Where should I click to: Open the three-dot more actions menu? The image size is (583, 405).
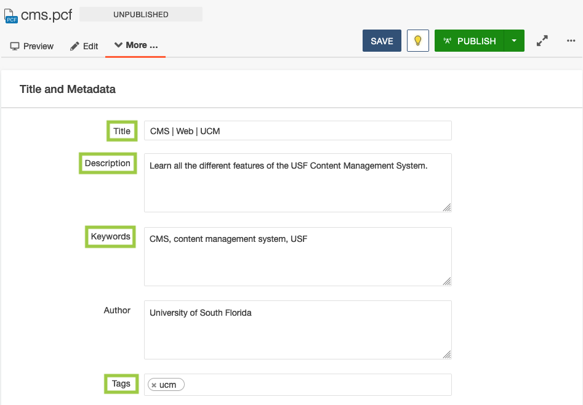(571, 41)
